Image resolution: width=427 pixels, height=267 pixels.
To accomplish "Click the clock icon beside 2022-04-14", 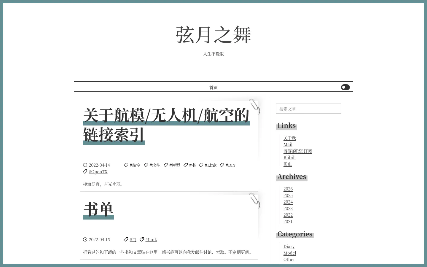I will click(x=85, y=165).
